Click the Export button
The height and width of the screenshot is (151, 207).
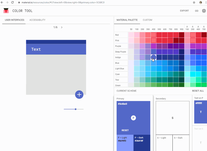(x=184, y=11)
